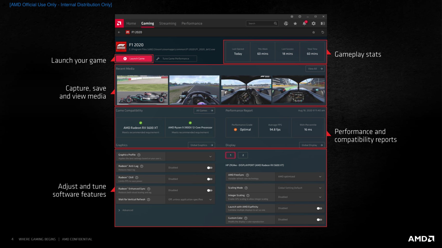Show help for Integer Scaling
The width and height of the screenshot is (442, 248).
248,195
